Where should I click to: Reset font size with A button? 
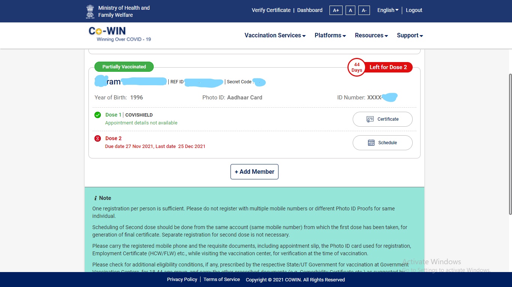pyautogui.click(x=350, y=10)
